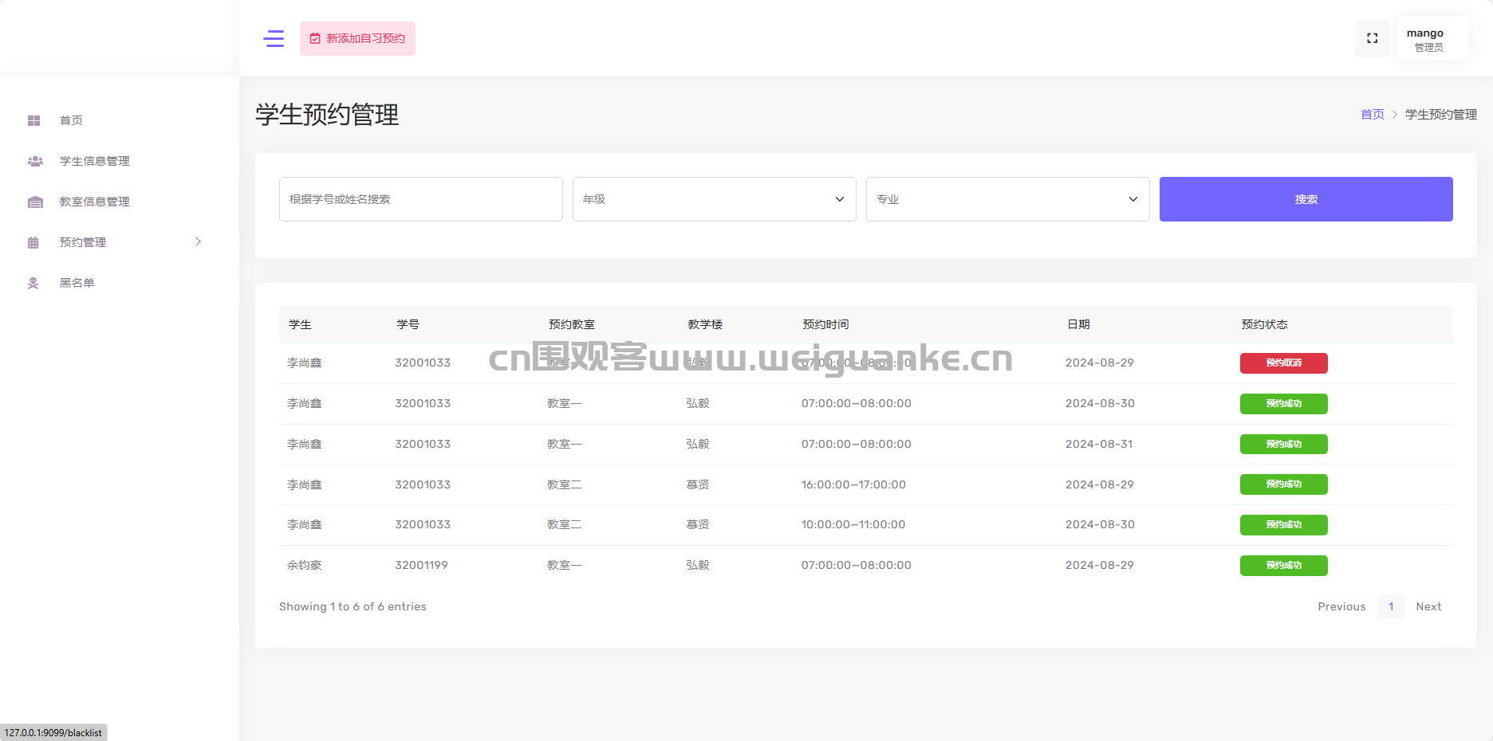The image size is (1493, 741).
Task: Open the 首页 sidebar menu item
Action: pos(72,120)
